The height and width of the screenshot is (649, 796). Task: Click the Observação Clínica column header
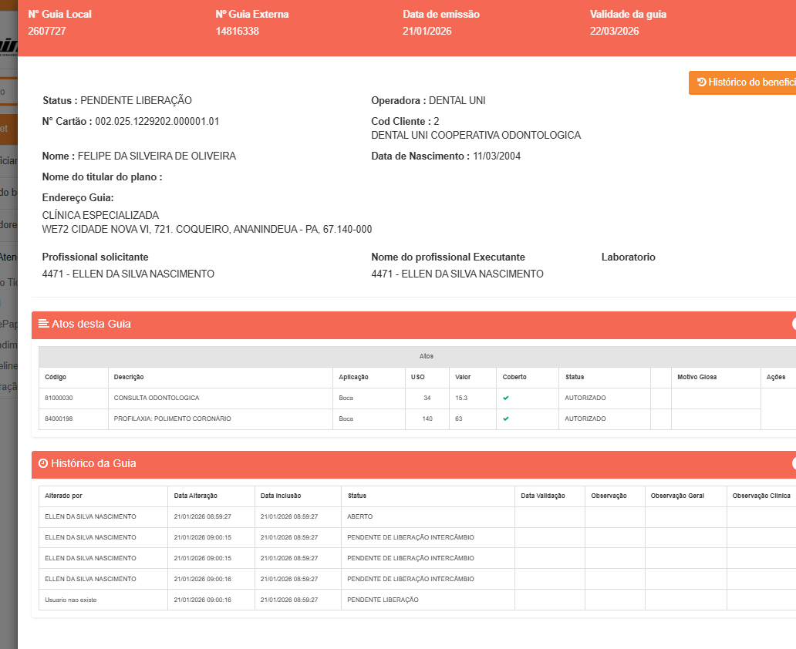tap(761, 496)
